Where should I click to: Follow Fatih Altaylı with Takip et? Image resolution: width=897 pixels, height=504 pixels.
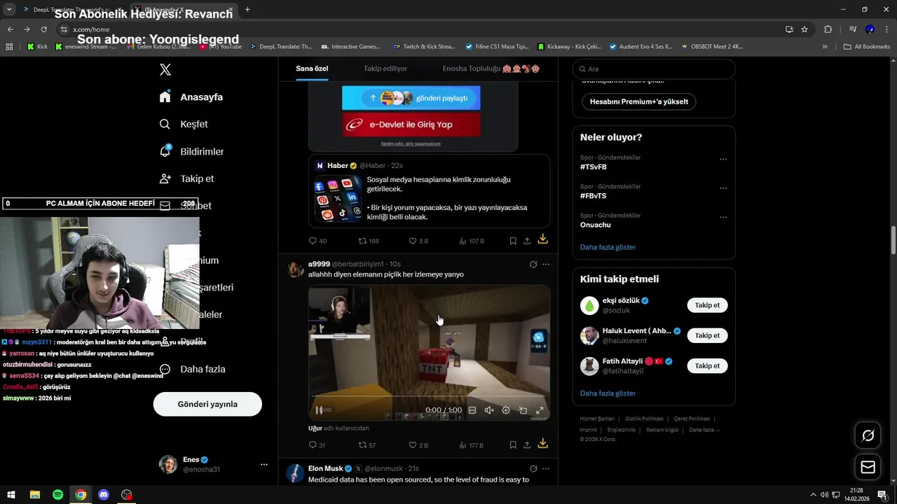[x=707, y=365]
